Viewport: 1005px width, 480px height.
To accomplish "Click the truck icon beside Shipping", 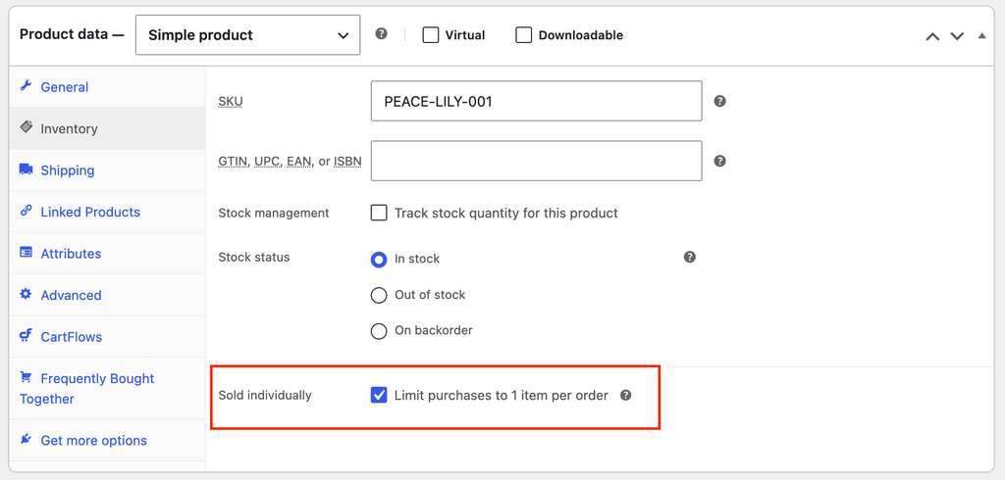I will tap(26, 168).
